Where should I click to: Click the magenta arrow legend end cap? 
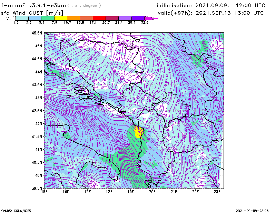(151, 18)
